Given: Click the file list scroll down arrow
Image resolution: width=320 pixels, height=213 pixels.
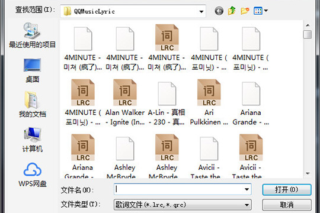Looking at the screenshot, I should 308,173.
